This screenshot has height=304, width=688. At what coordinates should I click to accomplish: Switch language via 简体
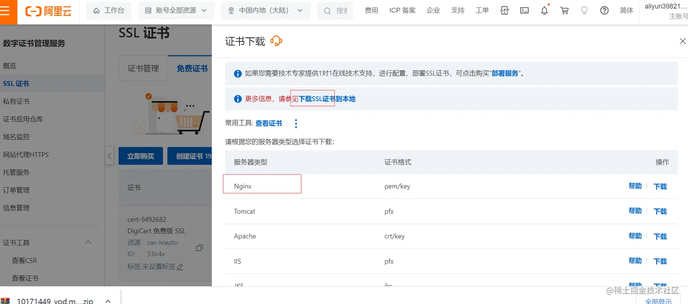pyautogui.click(x=627, y=10)
